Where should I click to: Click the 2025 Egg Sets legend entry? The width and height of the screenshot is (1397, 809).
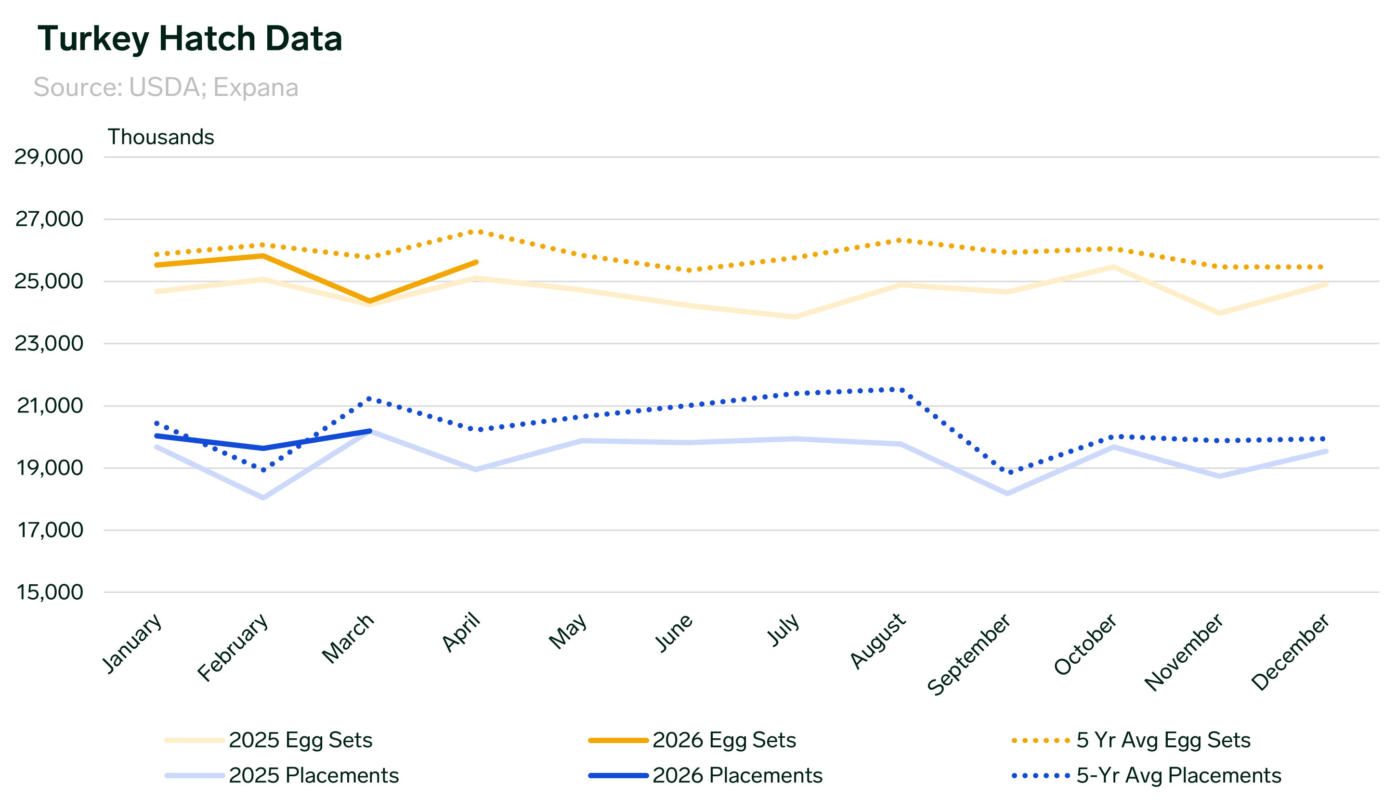300,740
